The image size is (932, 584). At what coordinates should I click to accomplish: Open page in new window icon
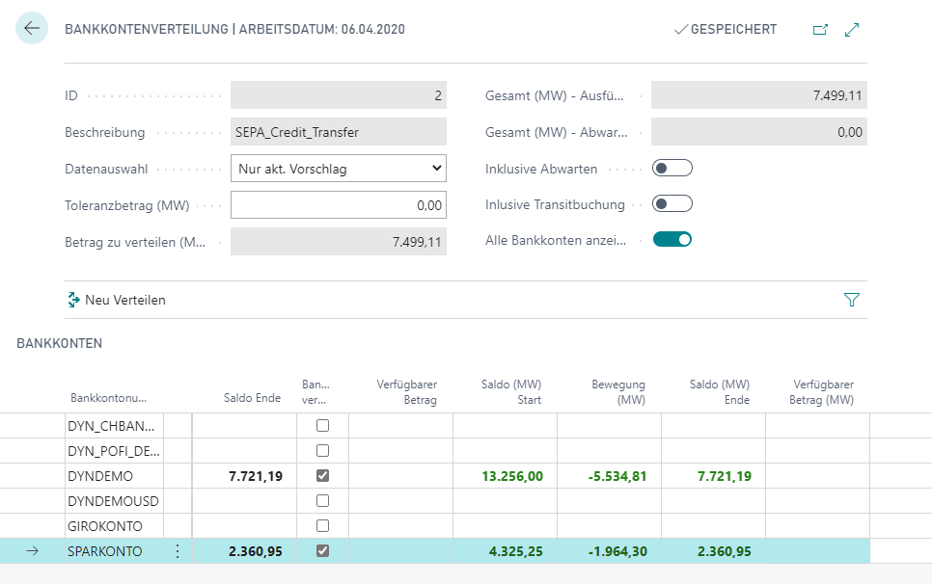click(x=820, y=30)
